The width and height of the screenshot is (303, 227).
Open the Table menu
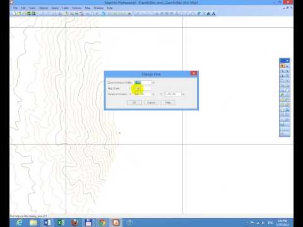pos(66,8)
